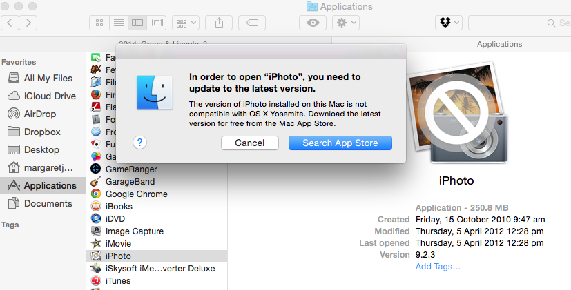The height and width of the screenshot is (290, 571).
Task: Click the playing cards app icon
Action: (x=96, y=144)
